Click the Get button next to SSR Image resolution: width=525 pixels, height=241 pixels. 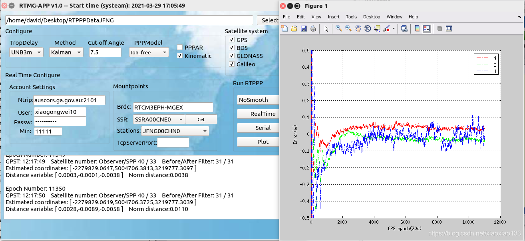[x=201, y=119]
